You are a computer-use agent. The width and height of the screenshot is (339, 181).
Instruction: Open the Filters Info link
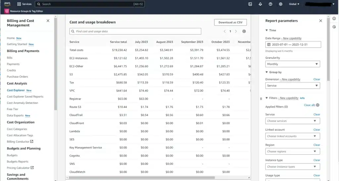(x=302, y=98)
